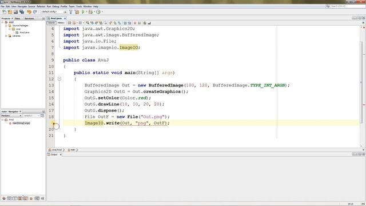Open the Run Project dropdown arrow
This screenshot has width=366, height=206.
(x=86, y=11)
